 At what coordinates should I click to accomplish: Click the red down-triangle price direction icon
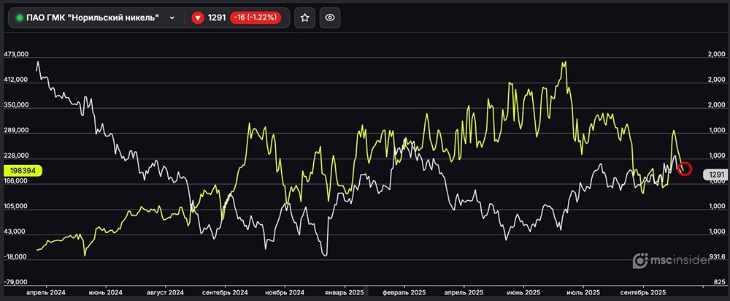tap(199, 18)
